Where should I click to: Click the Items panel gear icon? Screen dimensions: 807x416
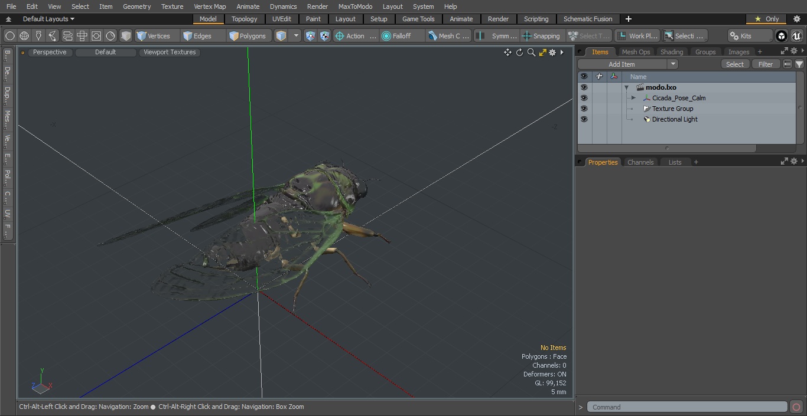[x=794, y=51]
